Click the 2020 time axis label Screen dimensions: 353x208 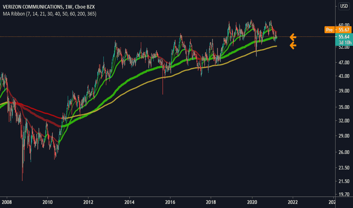tap(252, 202)
